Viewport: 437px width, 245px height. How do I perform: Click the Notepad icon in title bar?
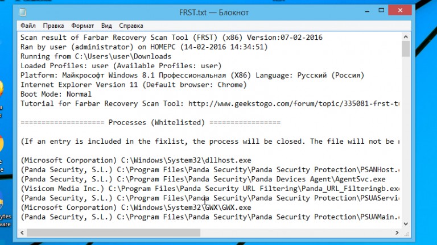(23, 13)
